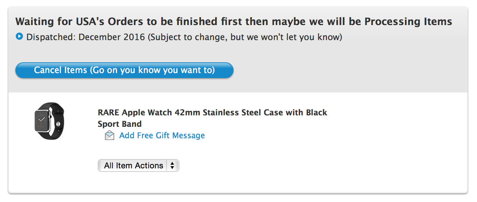Click the up-down arrows of All Item Actions
The image size is (477, 202).
pyautogui.click(x=173, y=165)
